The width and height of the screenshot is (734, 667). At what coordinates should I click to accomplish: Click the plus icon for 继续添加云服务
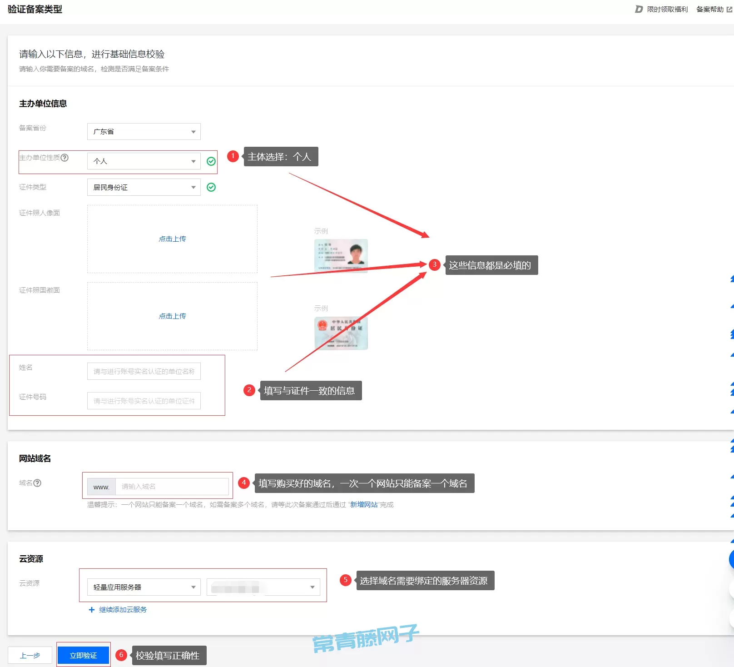91,610
